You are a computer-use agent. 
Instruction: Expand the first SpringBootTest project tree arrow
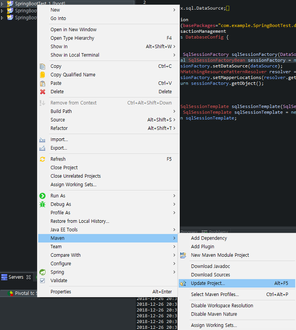2,4
